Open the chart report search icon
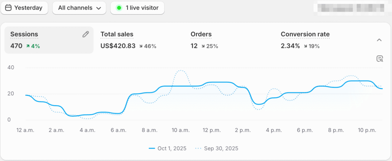 click(379, 58)
